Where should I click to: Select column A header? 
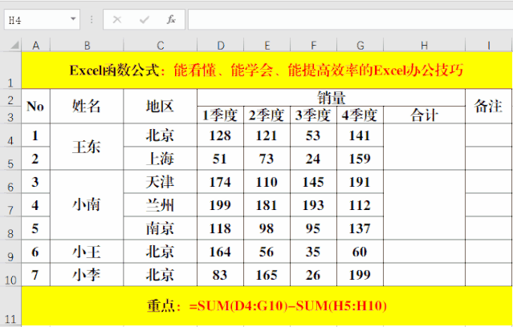pyautogui.click(x=35, y=46)
